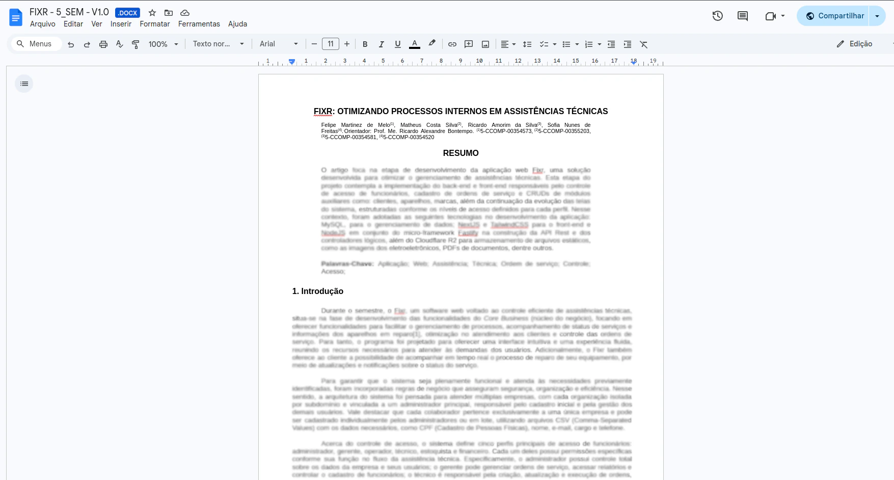
Task: Decrease font size with minus
Action: (314, 44)
